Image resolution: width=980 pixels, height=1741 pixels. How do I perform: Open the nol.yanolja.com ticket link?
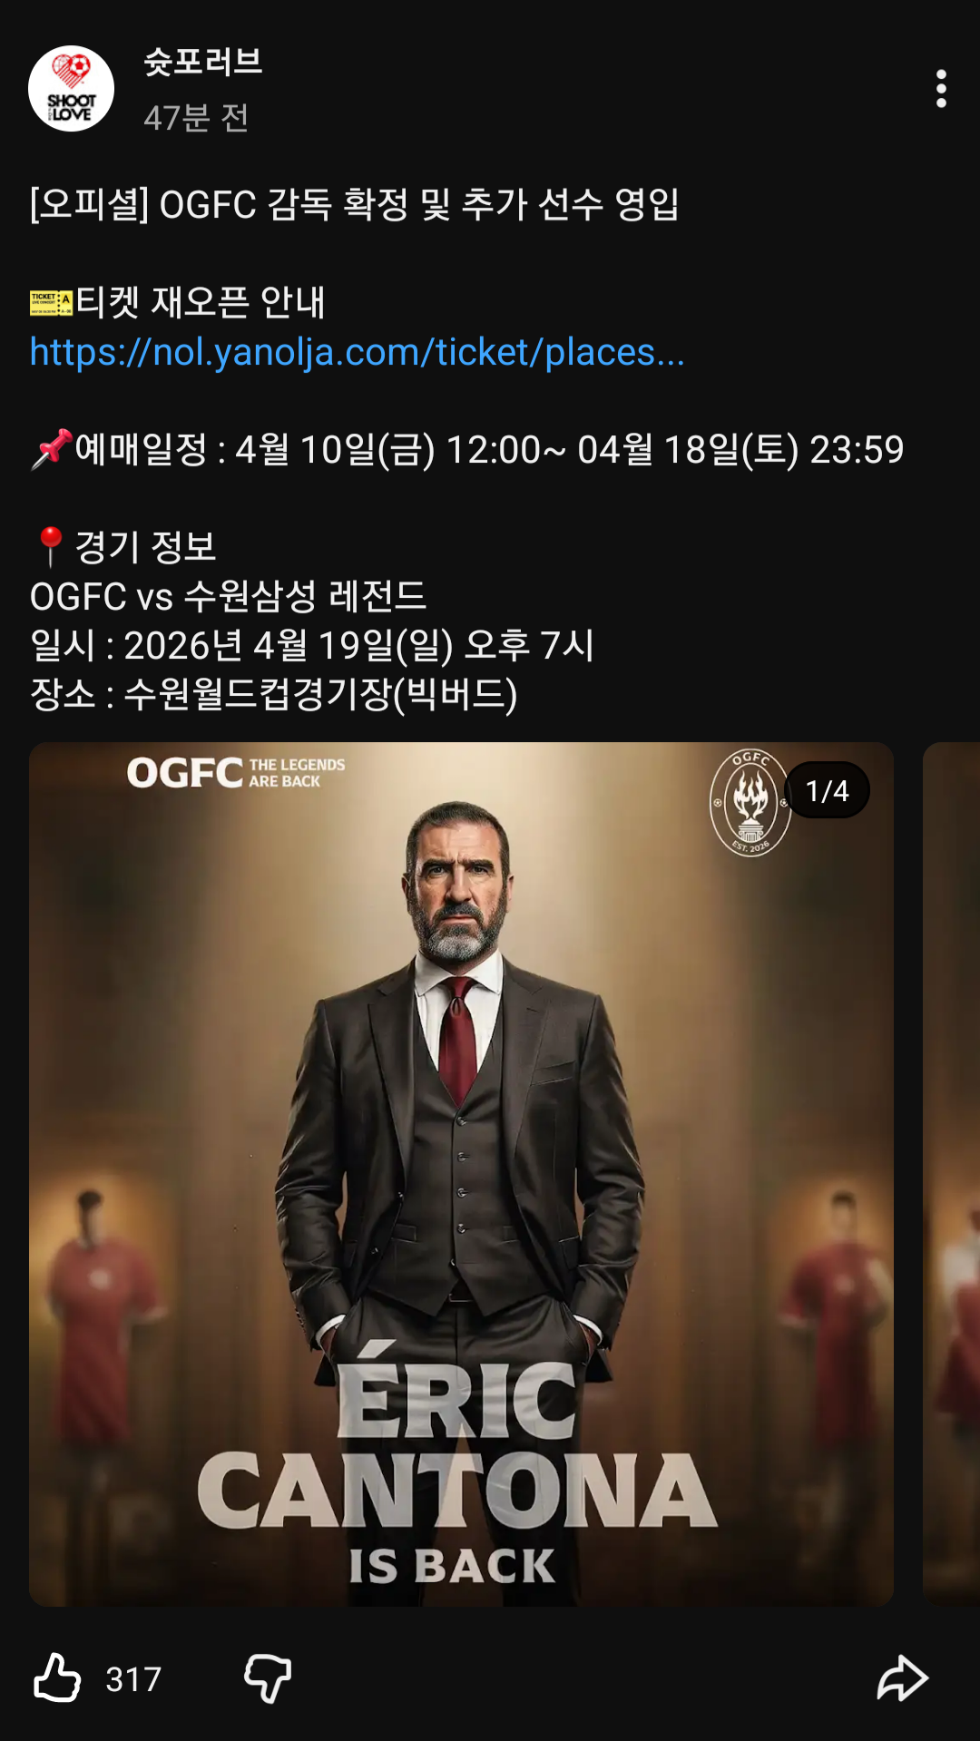[x=357, y=352]
